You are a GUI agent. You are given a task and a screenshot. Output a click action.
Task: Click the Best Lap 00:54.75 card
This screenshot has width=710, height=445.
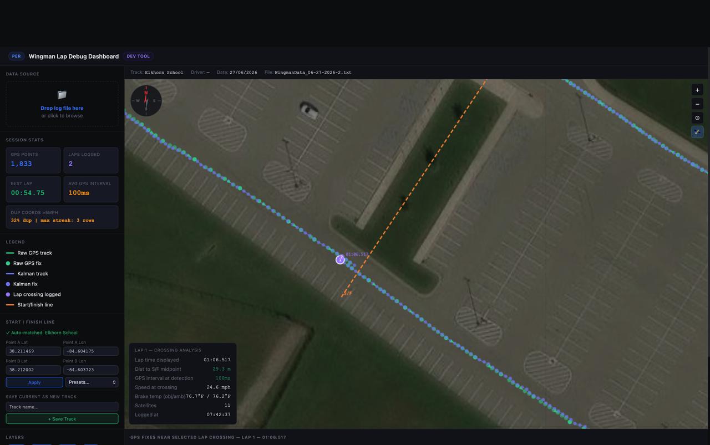pyautogui.click(x=33, y=189)
